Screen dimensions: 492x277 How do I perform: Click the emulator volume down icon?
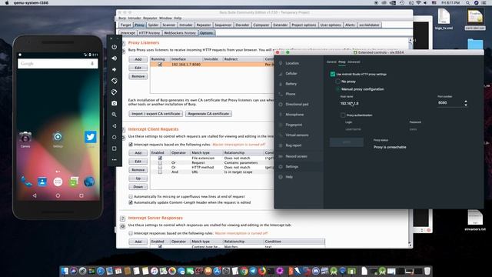click(x=115, y=69)
